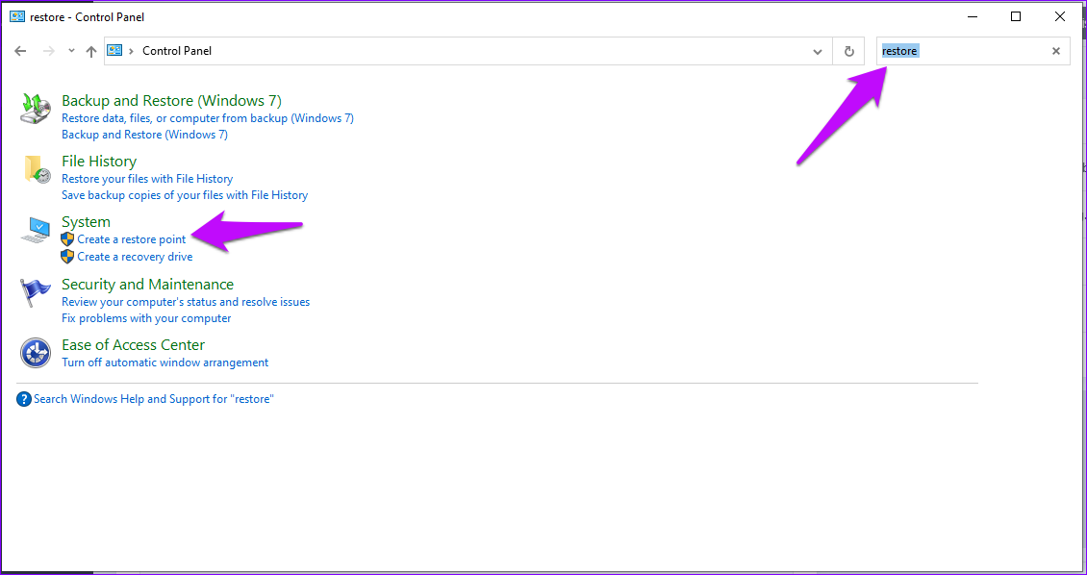Click the System computer icon
Viewport: 1087px width, 575px height.
pos(36,231)
